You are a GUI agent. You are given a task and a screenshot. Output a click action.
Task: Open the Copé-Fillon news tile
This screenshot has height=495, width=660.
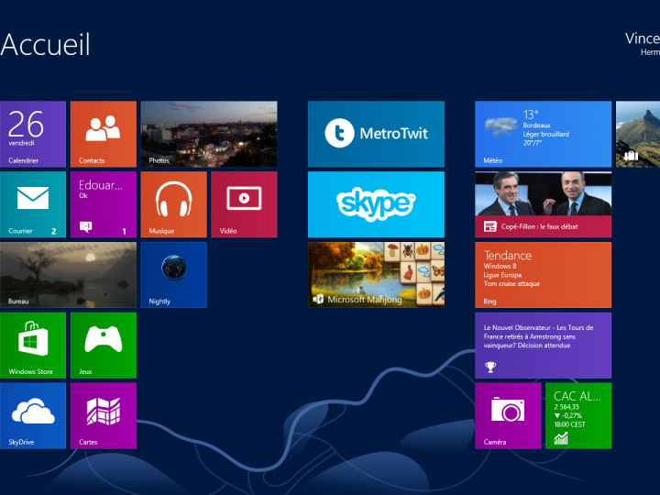(544, 204)
